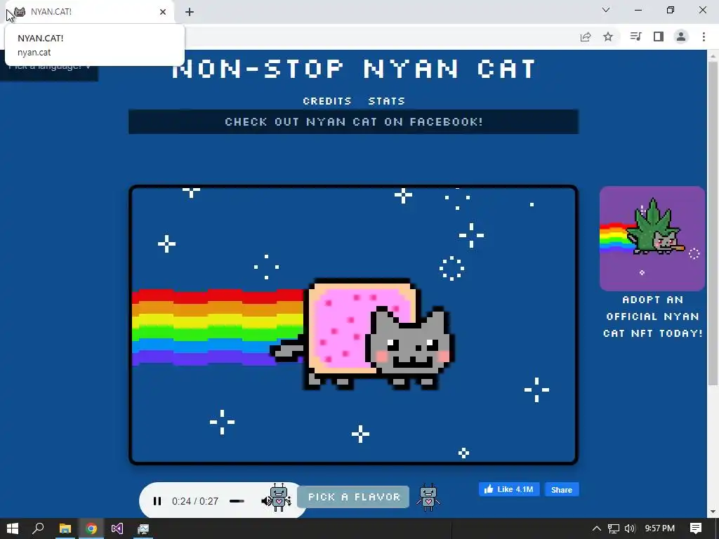Click the 0:24 / 0:27 time display
This screenshot has width=719, height=539.
[x=195, y=501]
